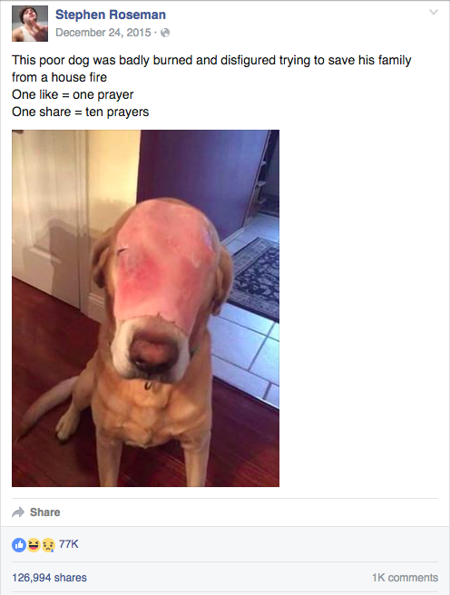Image resolution: width=450 pixels, height=595 pixels.
Task: Open Stephen Roseman's profile picture
Action: click(x=30, y=24)
